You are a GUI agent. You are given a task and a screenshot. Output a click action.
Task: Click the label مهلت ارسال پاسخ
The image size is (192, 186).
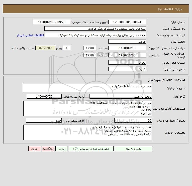(173, 48)
